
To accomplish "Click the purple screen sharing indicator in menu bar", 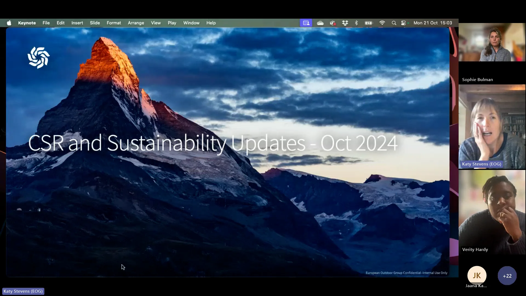I will point(306,23).
